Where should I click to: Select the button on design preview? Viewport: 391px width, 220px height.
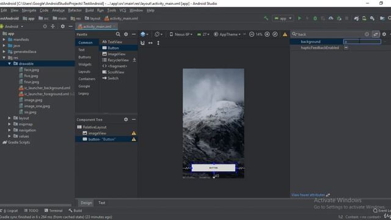pos(213,168)
